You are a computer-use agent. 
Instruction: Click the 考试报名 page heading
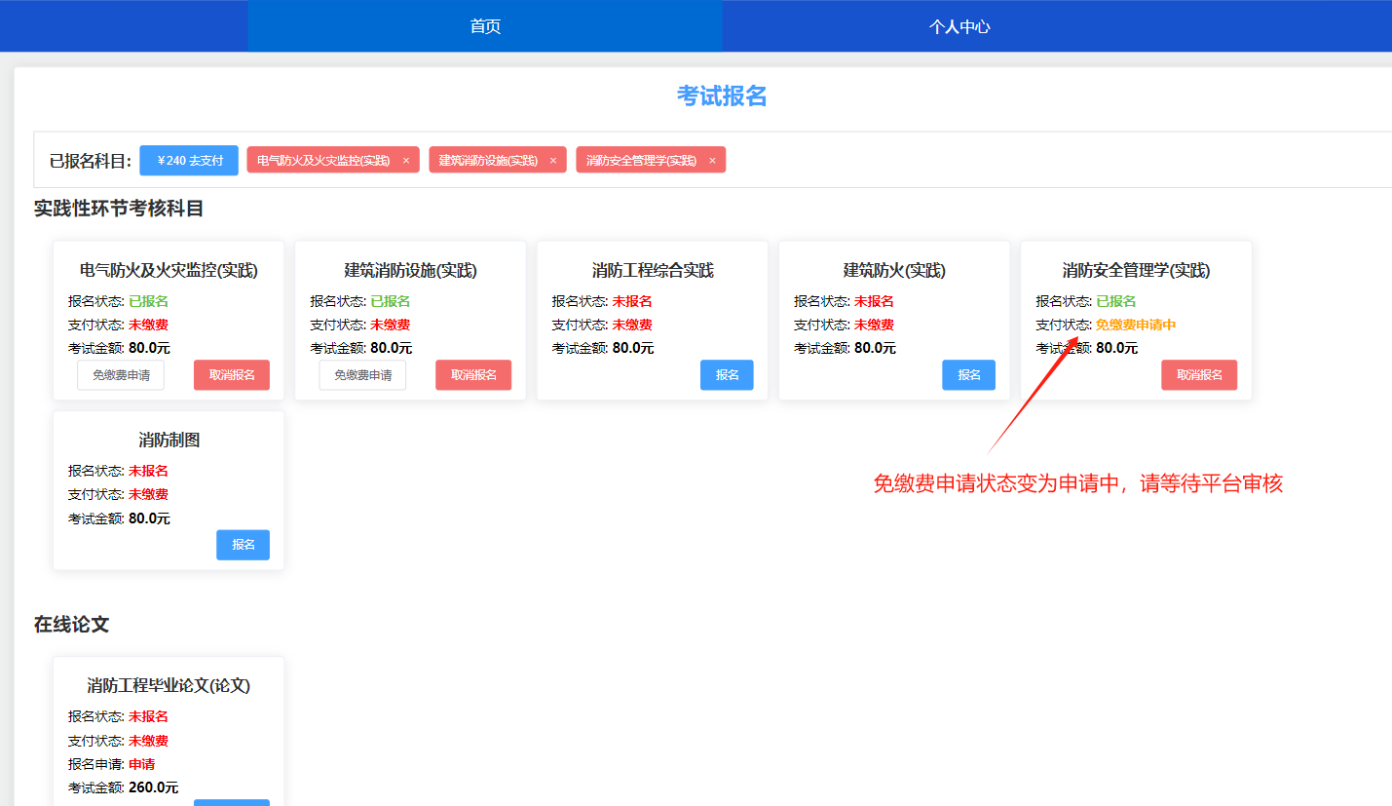[x=722, y=96]
